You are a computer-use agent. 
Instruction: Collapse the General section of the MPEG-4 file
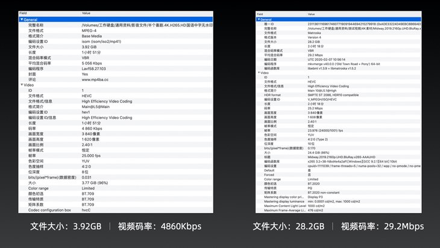[22, 19]
